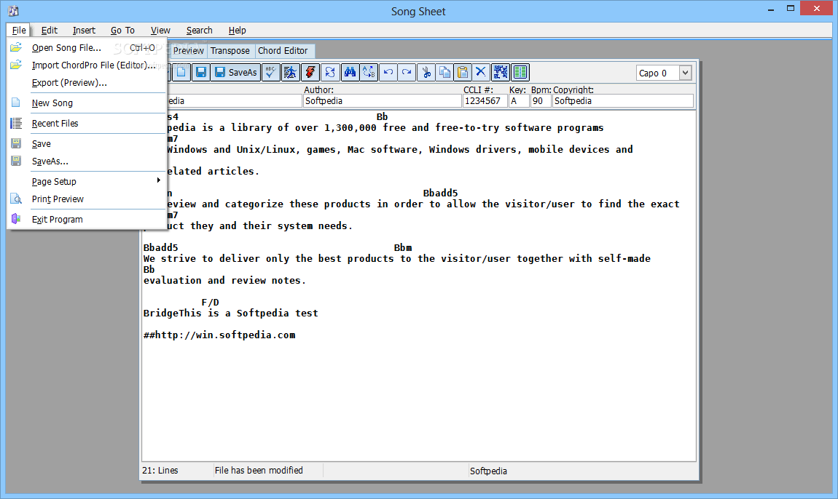Click the Copy pages icon

click(x=444, y=72)
